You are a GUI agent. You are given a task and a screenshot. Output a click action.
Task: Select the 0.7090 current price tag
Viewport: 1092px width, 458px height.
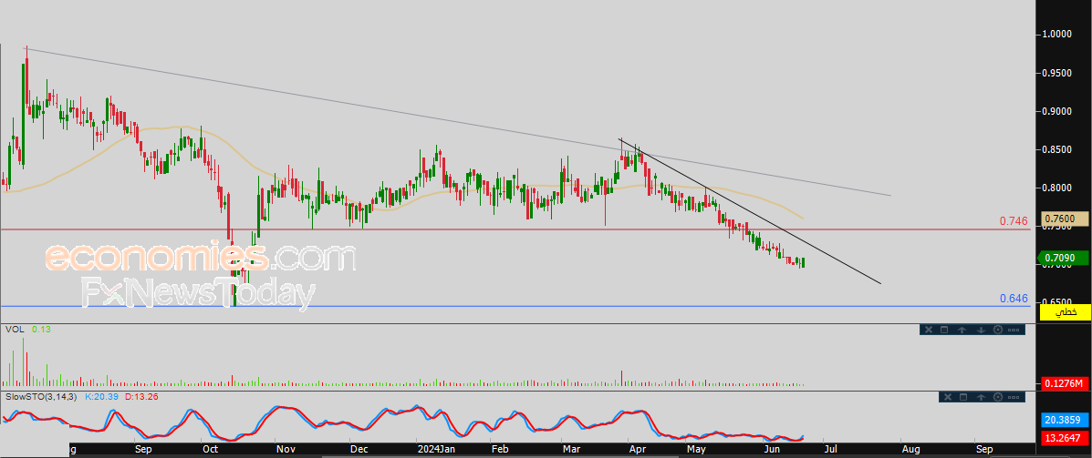tap(1065, 259)
